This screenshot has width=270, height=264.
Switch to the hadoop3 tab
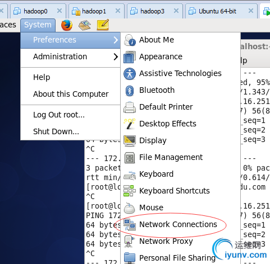pyautogui.click(x=155, y=11)
